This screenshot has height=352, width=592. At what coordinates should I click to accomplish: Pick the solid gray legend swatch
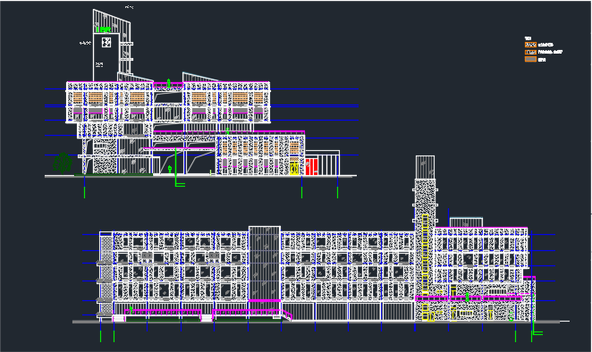pos(530,59)
